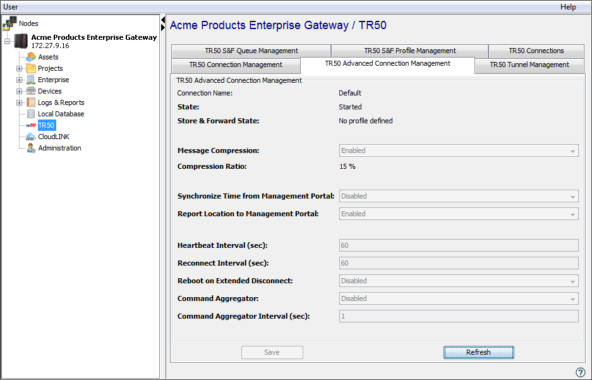Open the Help menu
The height and width of the screenshot is (380, 592).
[x=568, y=7]
